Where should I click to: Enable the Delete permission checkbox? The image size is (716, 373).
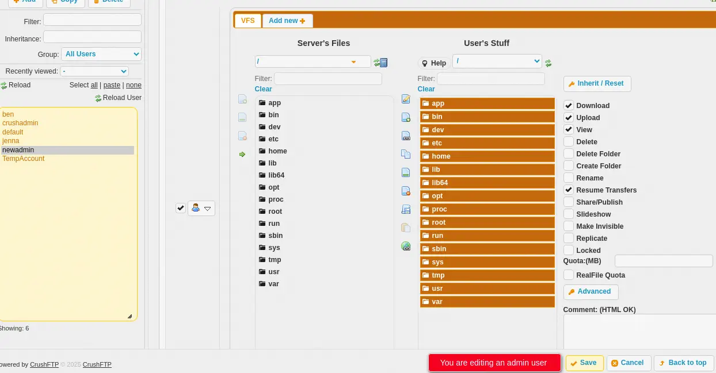coord(569,141)
